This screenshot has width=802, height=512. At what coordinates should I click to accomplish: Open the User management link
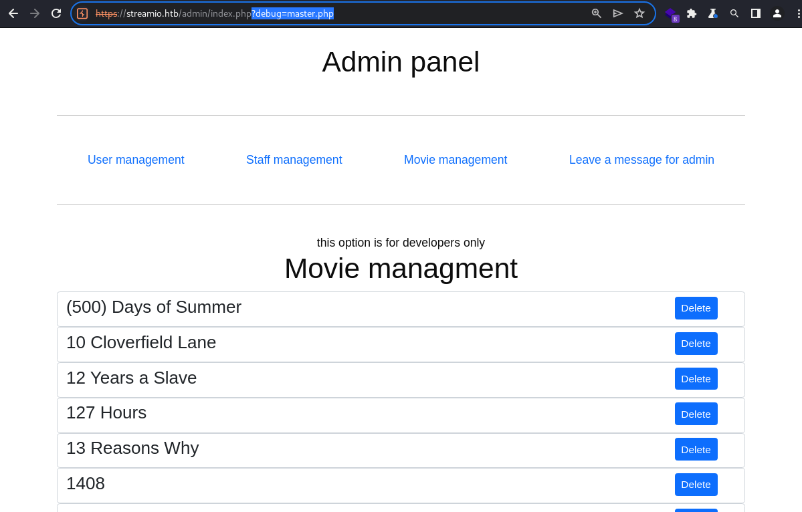pyautogui.click(x=136, y=160)
